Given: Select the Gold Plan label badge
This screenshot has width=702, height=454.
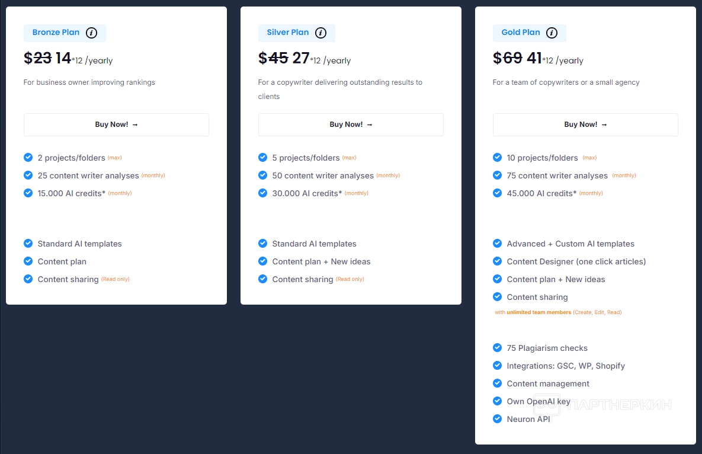Looking at the screenshot, I should pos(521,33).
